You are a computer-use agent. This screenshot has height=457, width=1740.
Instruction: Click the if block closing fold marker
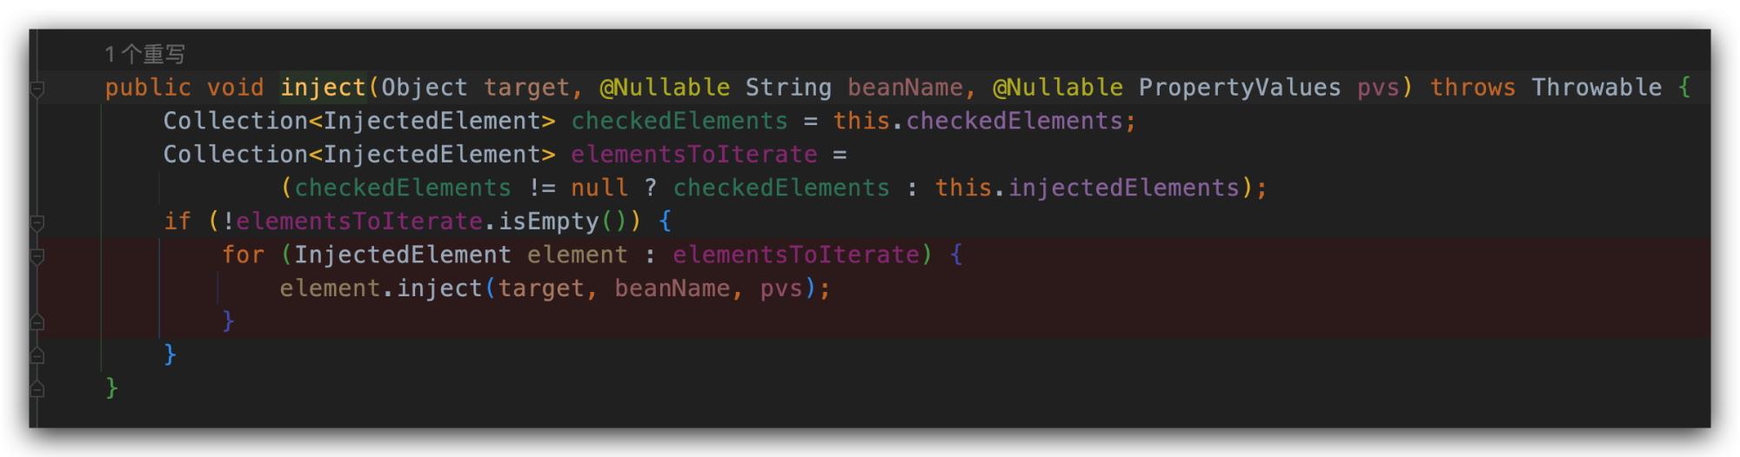tap(37, 355)
